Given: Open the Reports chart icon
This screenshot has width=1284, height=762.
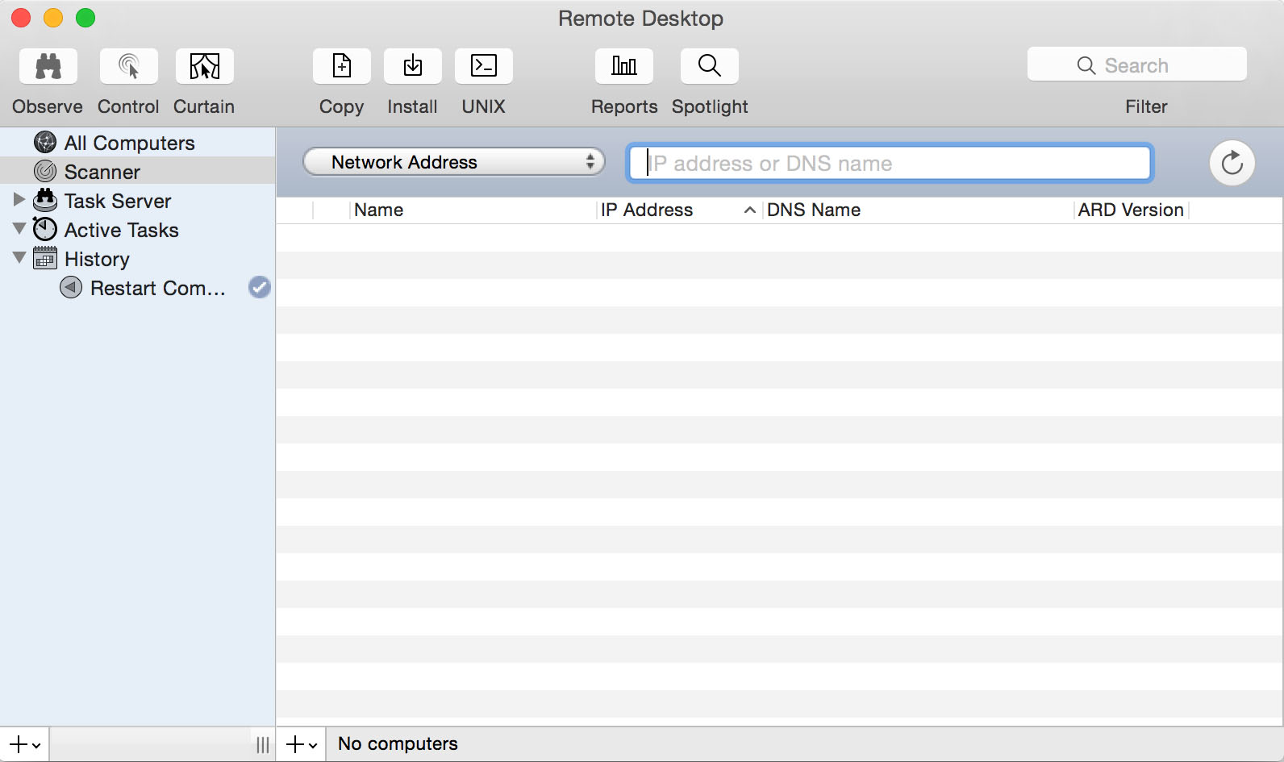Looking at the screenshot, I should 623,66.
